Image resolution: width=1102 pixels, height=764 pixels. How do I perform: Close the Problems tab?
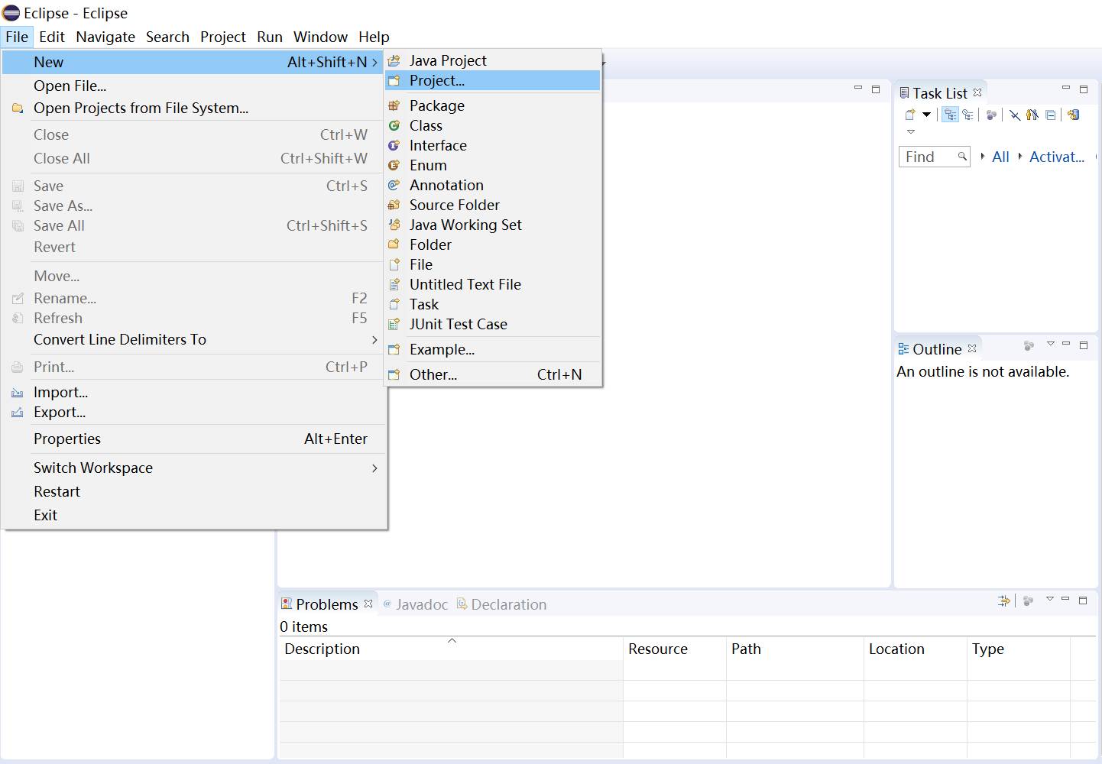coord(368,604)
